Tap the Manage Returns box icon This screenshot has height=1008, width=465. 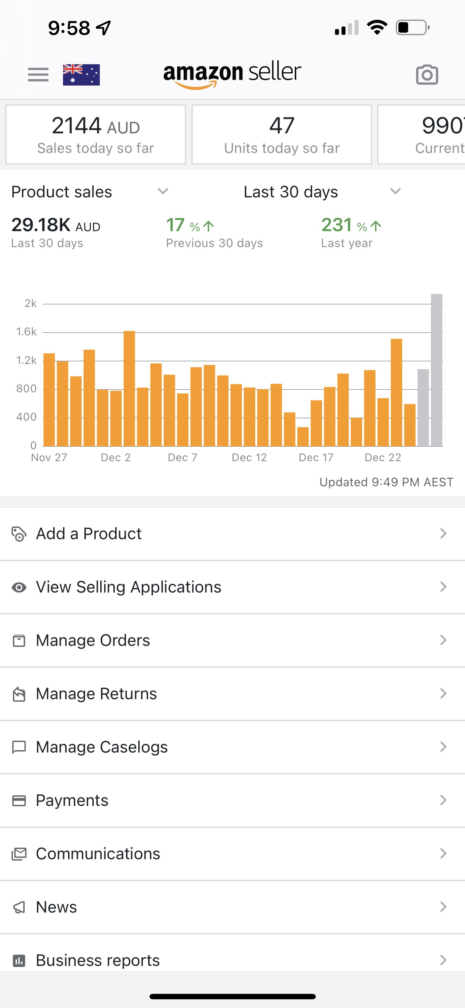(x=19, y=694)
